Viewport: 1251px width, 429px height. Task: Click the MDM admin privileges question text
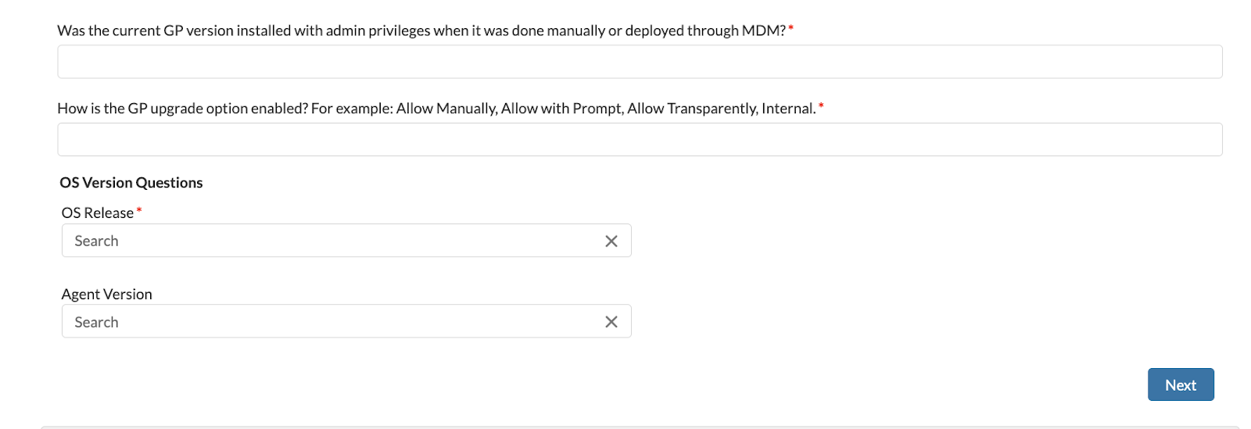tap(421, 30)
